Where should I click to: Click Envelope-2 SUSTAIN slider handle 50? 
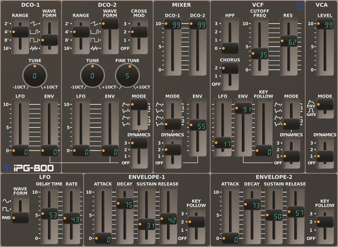tap(274, 215)
